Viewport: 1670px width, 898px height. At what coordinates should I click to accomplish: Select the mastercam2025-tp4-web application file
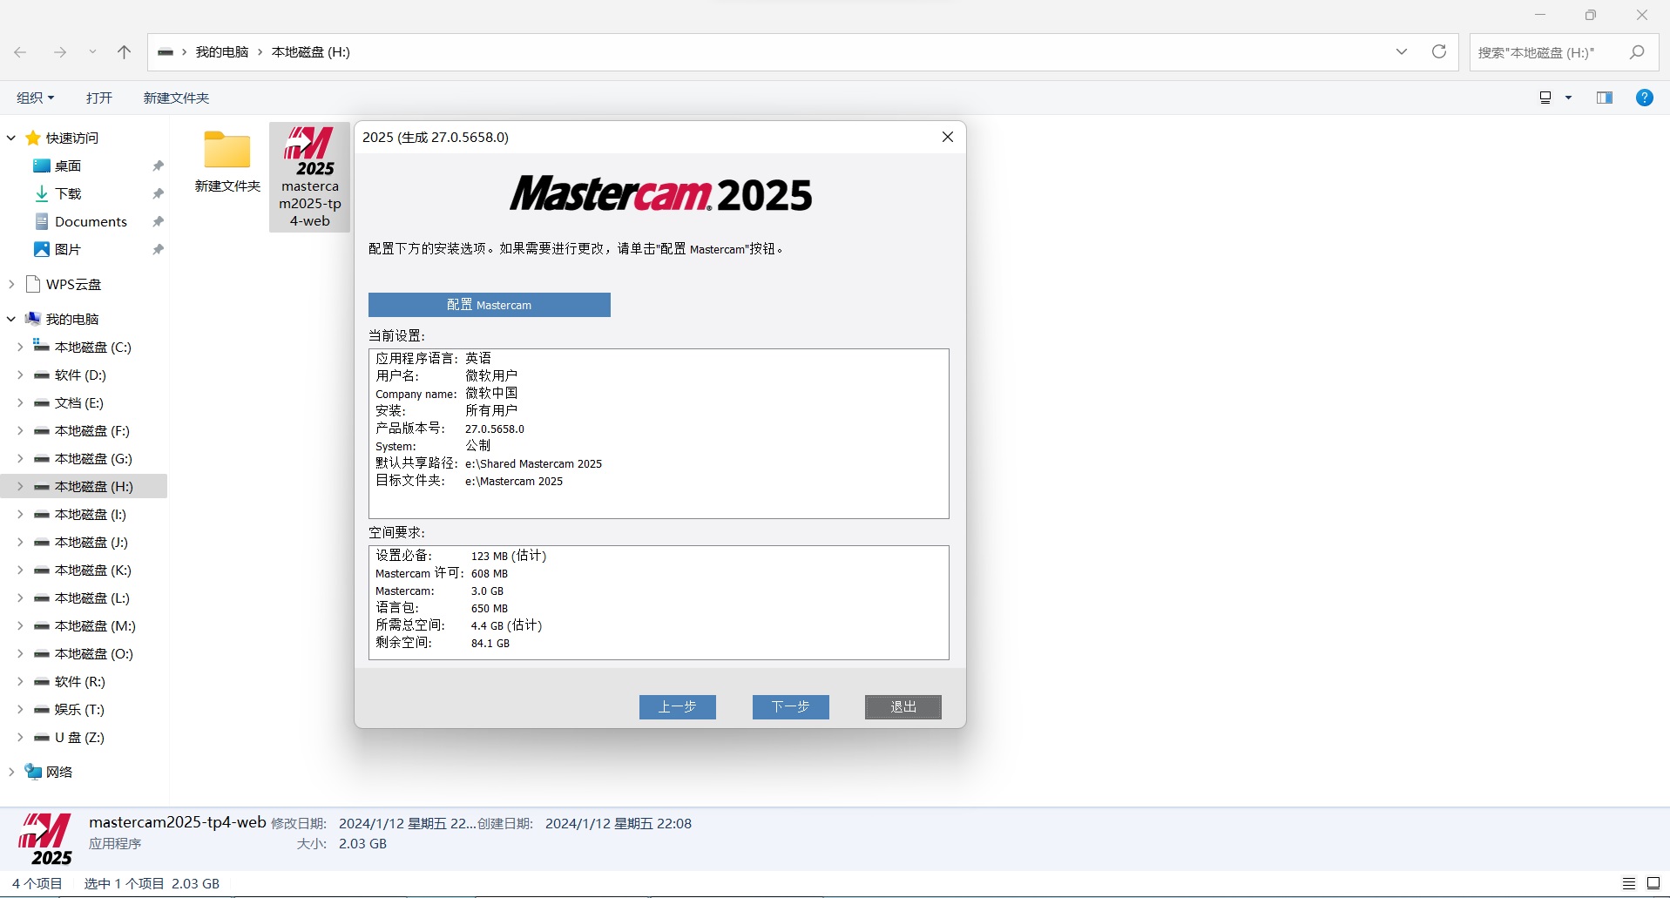[x=310, y=177]
